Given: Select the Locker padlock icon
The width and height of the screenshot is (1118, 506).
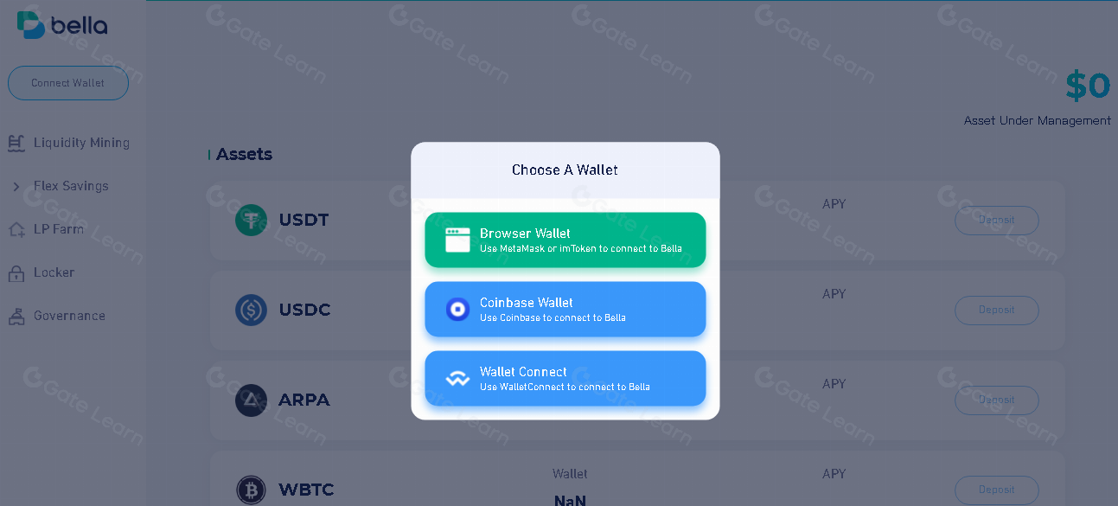Looking at the screenshot, I should [x=16, y=272].
